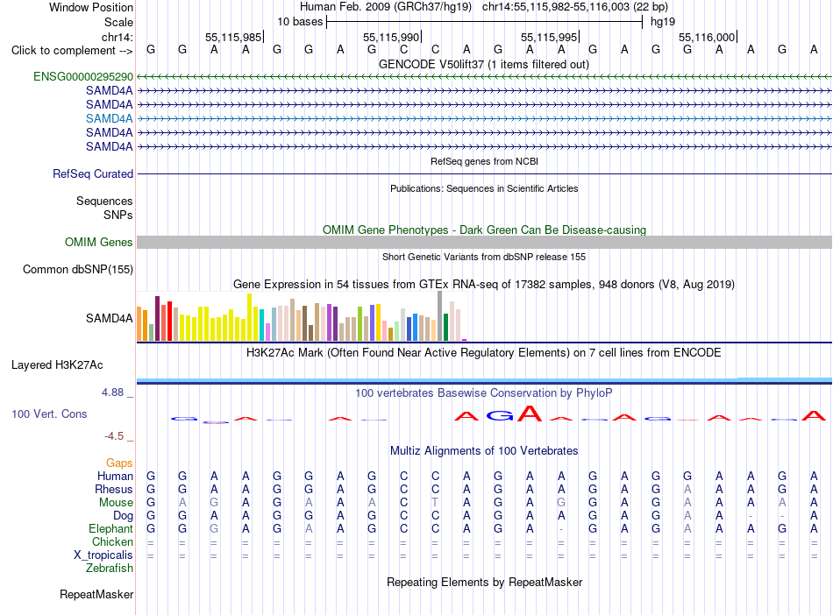Image resolution: width=833 pixels, height=615 pixels.
Task: Click the OMIM Genes track label
Action: coord(99,243)
